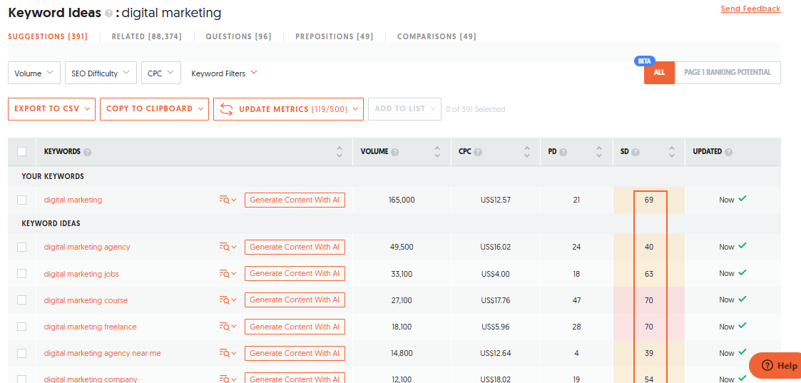Click the info icon beside CPC column header
The image size is (801, 383).
tap(478, 152)
